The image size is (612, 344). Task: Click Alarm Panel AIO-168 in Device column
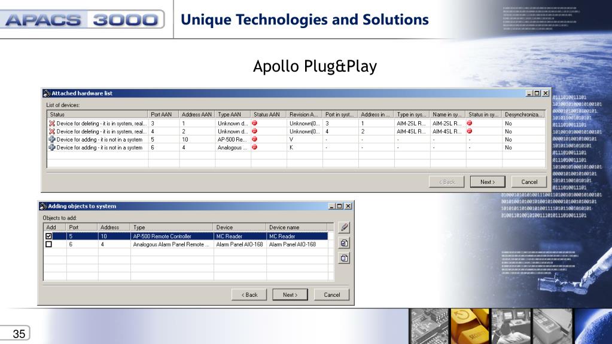[x=240, y=244]
